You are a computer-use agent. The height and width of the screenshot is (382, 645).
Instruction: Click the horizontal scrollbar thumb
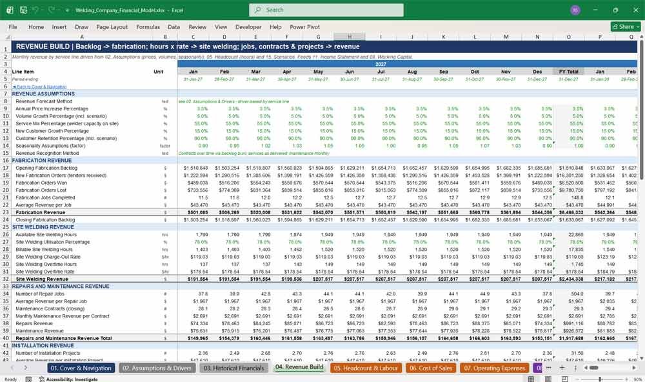(x=593, y=368)
